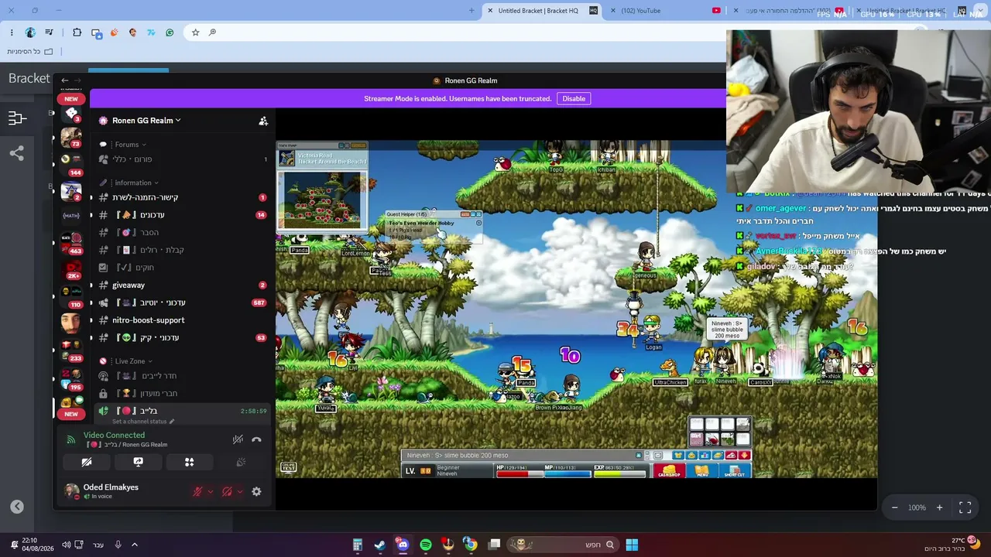Open the פורום כללי forum channel

point(181,159)
